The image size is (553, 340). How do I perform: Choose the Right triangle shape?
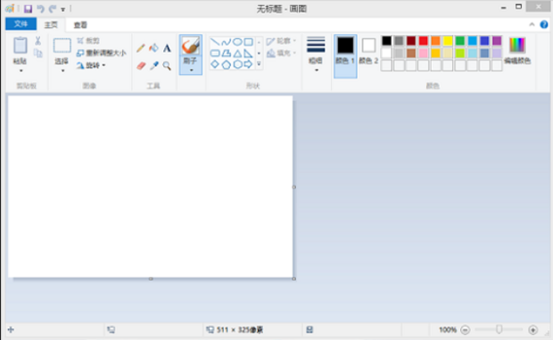tap(249, 54)
